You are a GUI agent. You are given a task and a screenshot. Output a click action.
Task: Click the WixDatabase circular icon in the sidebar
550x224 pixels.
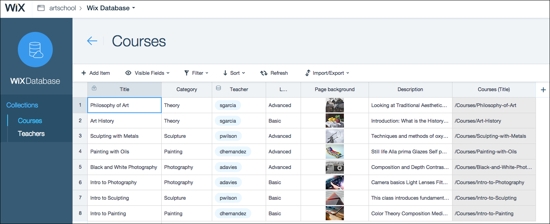pos(35,49)
